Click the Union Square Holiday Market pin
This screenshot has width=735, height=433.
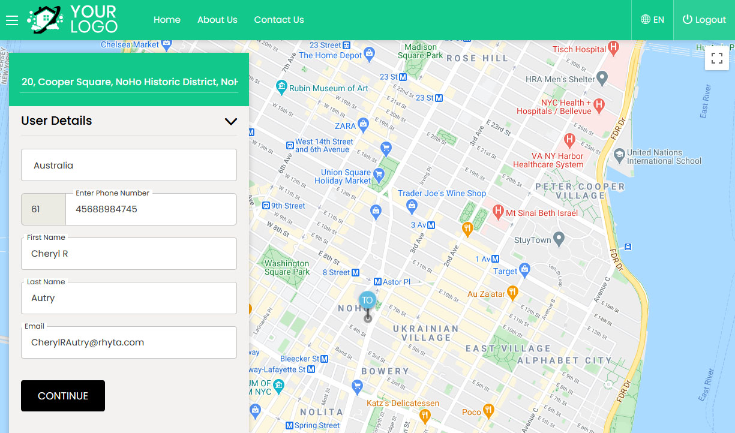point(379,175)
